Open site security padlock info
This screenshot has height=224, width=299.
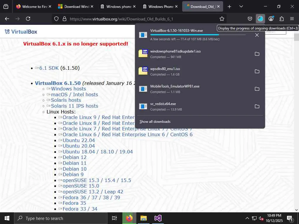click(x=65, y=19)
